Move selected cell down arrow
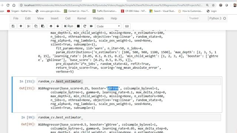This screenshot has width=237, height=133. [58, 26]
